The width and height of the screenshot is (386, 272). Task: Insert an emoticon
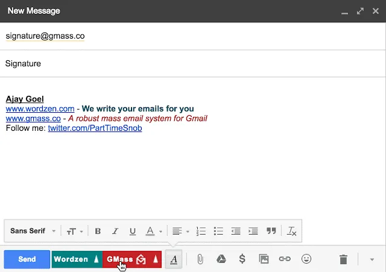click(306, 259)
